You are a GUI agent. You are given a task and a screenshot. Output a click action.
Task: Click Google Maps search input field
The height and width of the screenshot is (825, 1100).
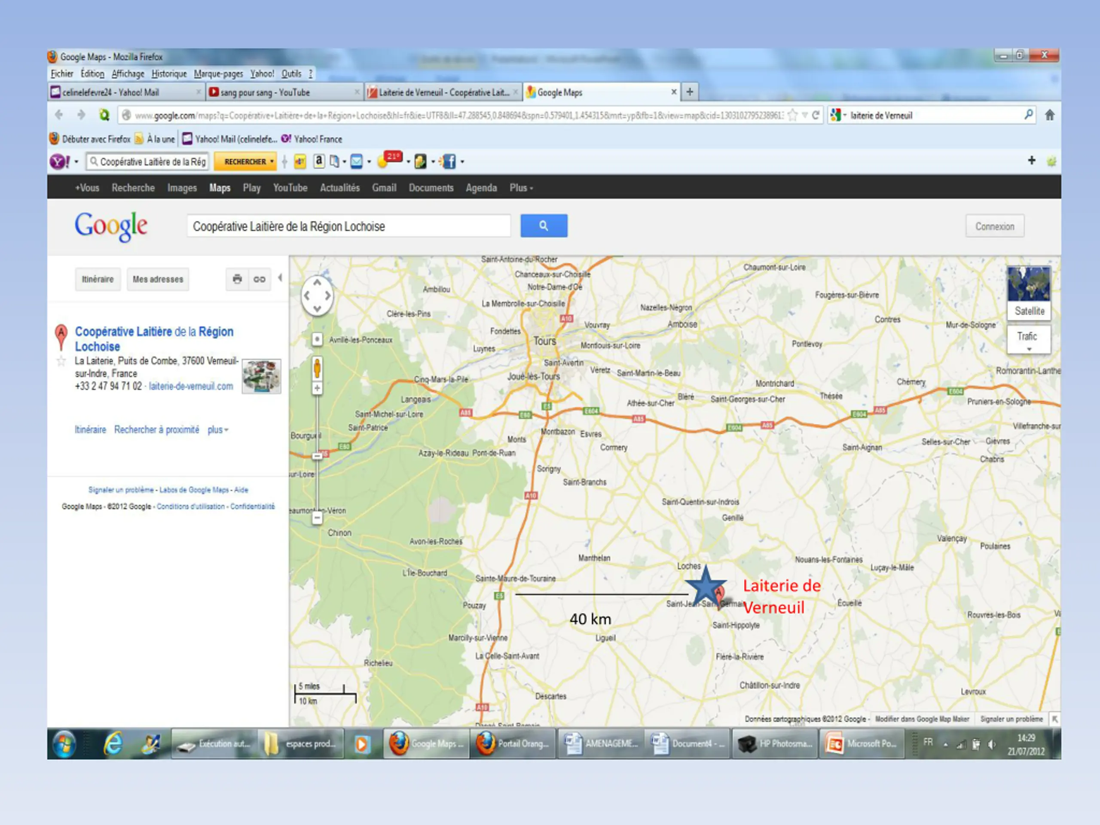click(x=348, y=226)
